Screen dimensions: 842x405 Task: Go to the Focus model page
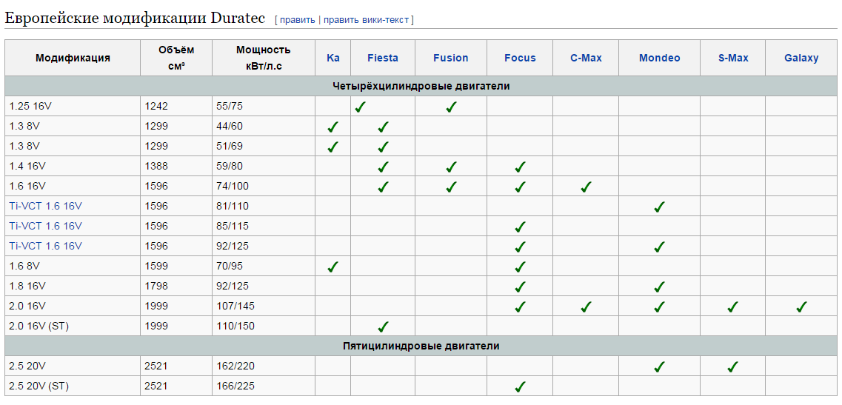coord(520,58)
